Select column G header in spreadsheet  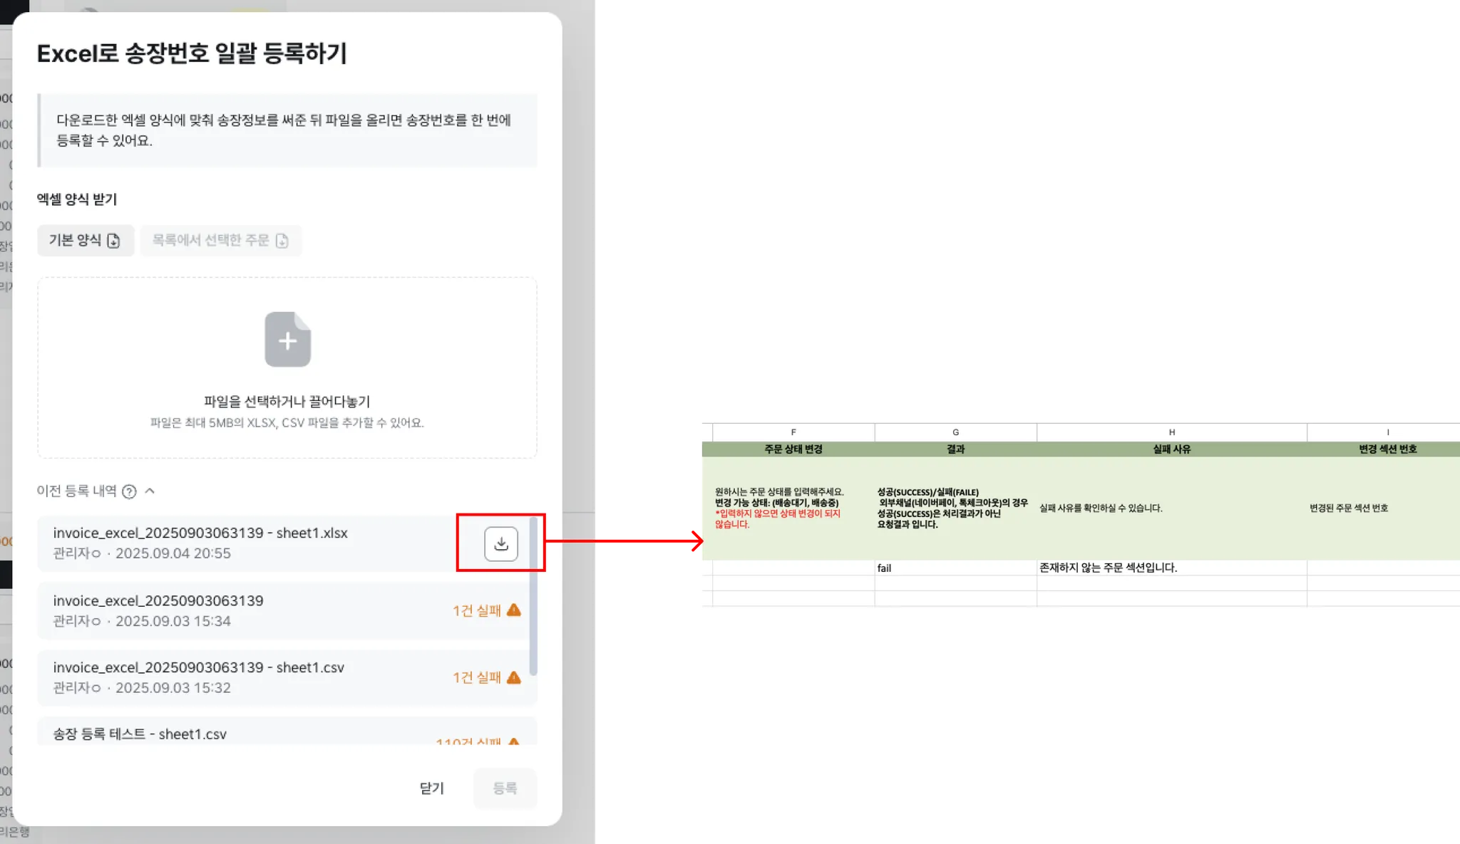(x=955, y=432)
